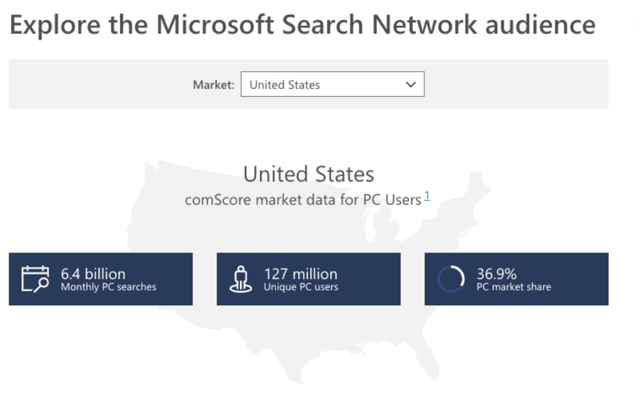The height and width of the screenshot is (396, 633).
Task: Click the '127 million' figure
Action: click(x=301, y=273)
